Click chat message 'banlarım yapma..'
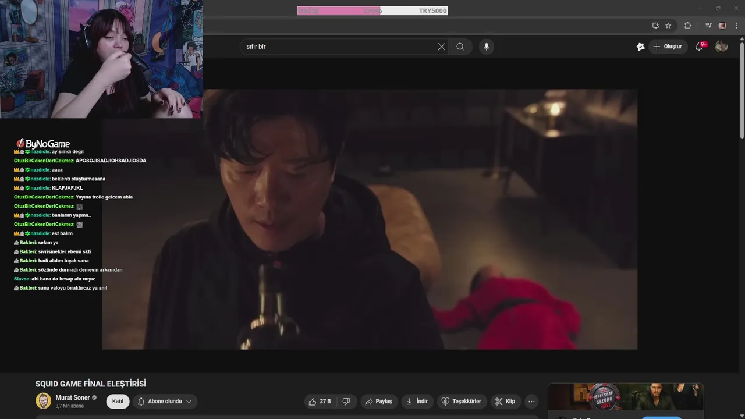The width and height of the screenshot is (745, 419). [x=72, y=215]
